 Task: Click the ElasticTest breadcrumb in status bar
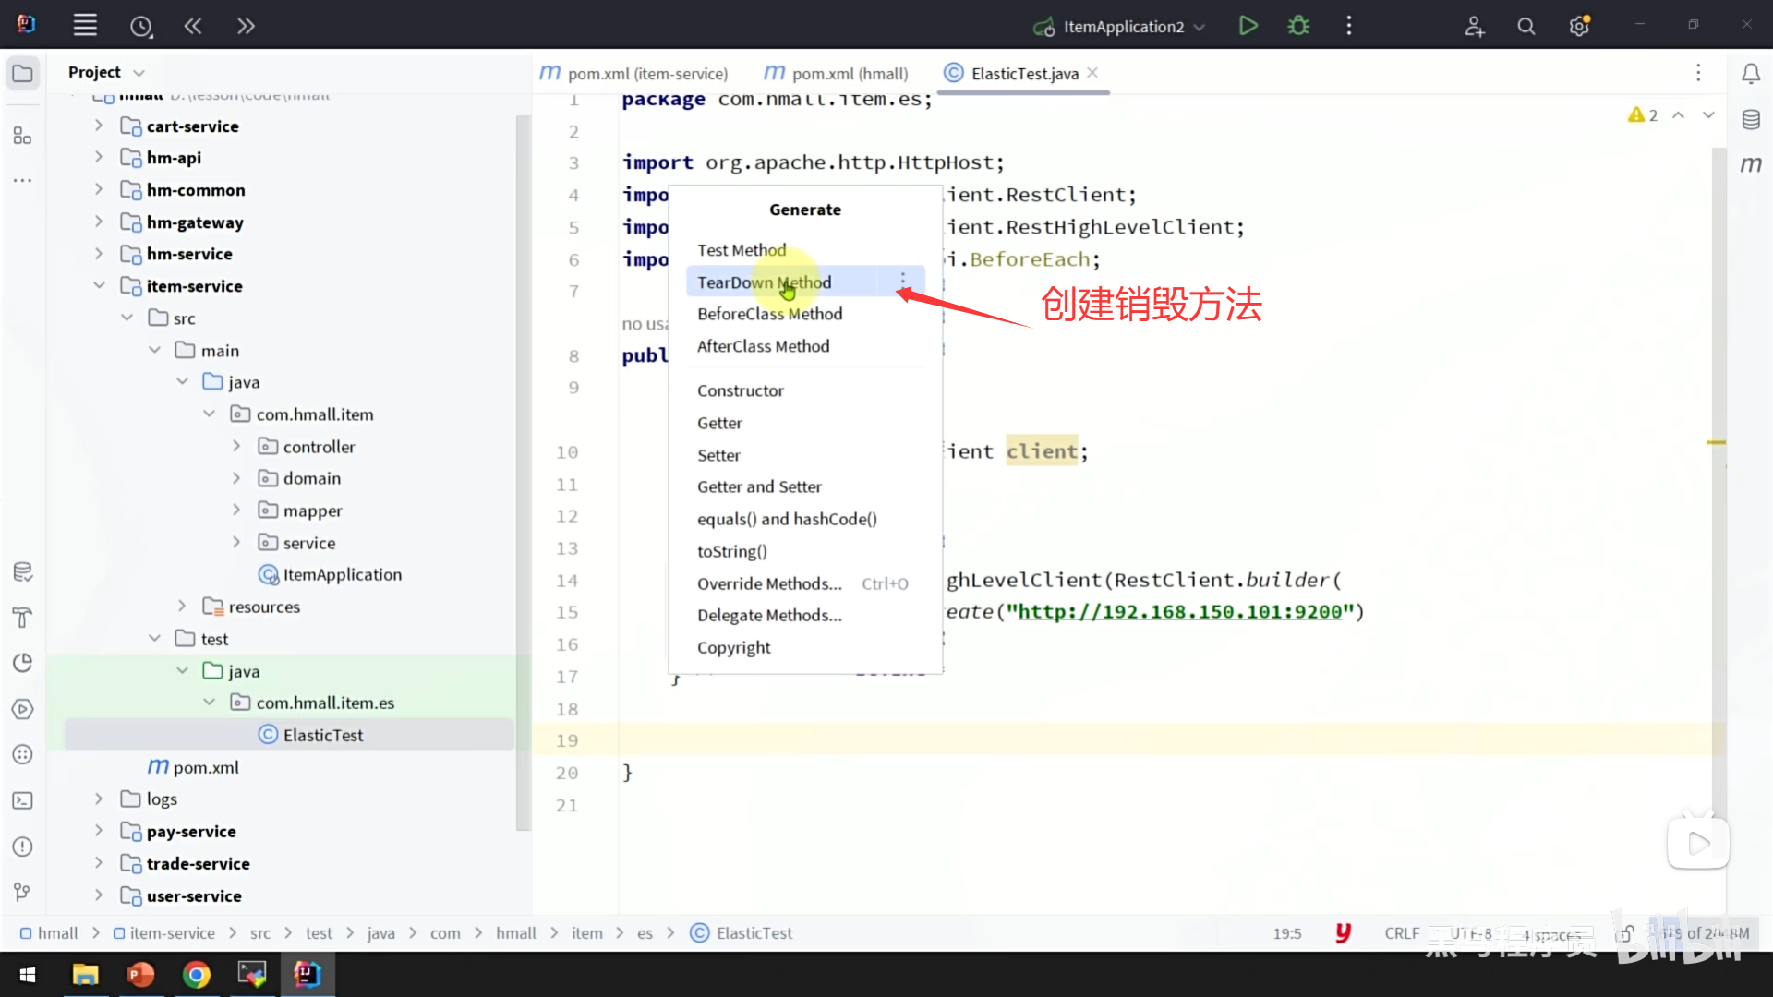(754, 933)
